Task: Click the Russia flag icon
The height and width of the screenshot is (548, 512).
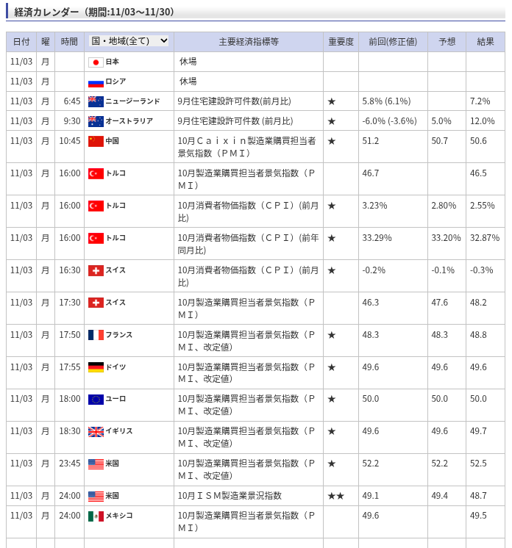Action: coord(96,82)
